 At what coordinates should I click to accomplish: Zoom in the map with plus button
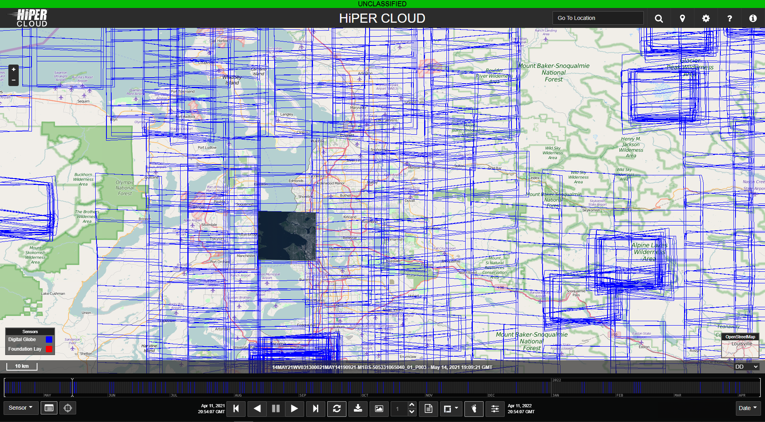tap(14, 70)
